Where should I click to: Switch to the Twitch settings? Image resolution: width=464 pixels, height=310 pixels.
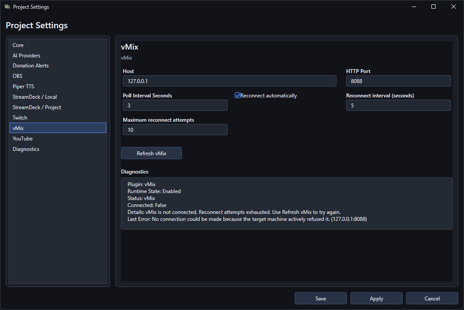(58, 118)
